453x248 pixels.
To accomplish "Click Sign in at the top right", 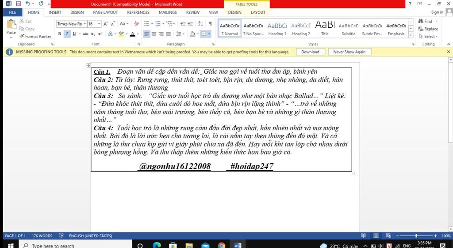I will (x=437, y=12).
